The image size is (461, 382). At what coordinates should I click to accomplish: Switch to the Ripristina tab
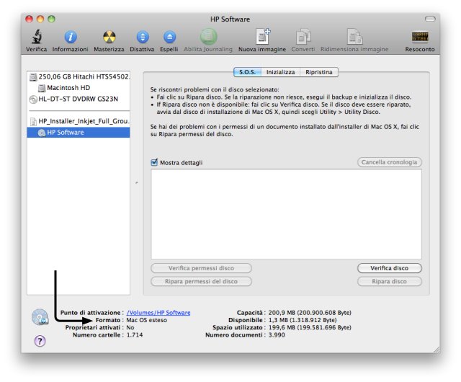(319, 72)
